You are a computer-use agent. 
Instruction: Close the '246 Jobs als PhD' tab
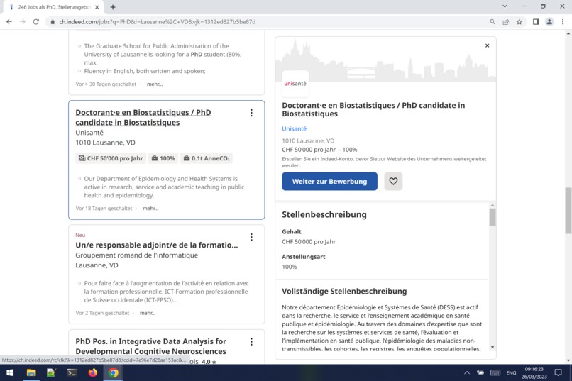point(97,7)
